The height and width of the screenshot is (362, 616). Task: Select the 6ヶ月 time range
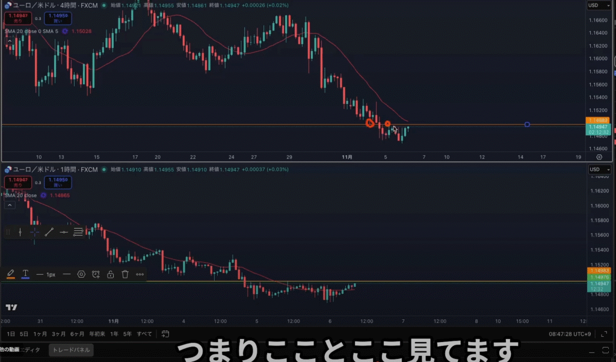pyautogui.click(x=78, y=334)
